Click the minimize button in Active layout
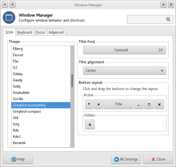The width and height of the screenshot is (176, 167). pos(139,104)
